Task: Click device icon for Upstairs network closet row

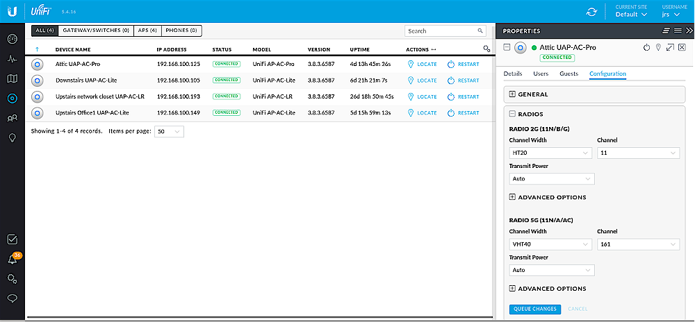Action: click(38, 97)
